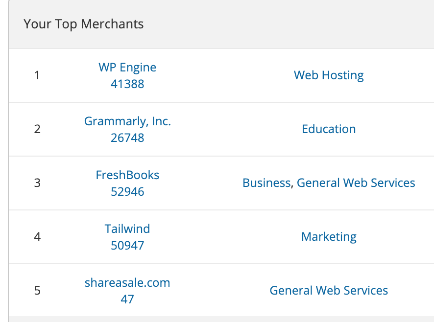
Task: Open the FreshBooks merchant page
Action: click(127, 175)
